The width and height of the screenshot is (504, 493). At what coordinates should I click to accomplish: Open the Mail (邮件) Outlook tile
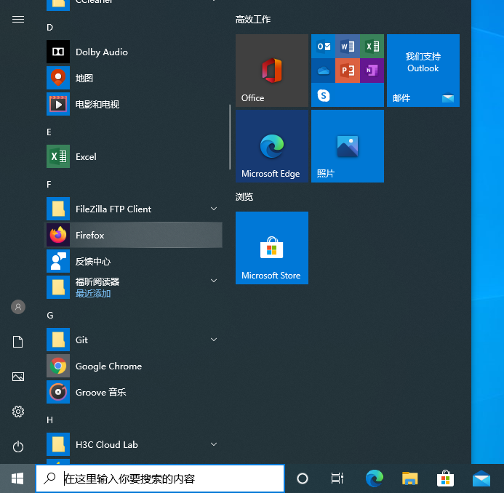click(x=423, y=71)
